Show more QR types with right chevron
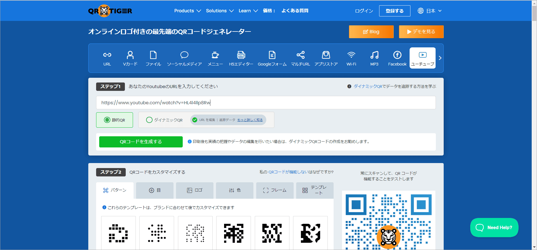The width and height of the screenshot is (537, 250). 440,58
